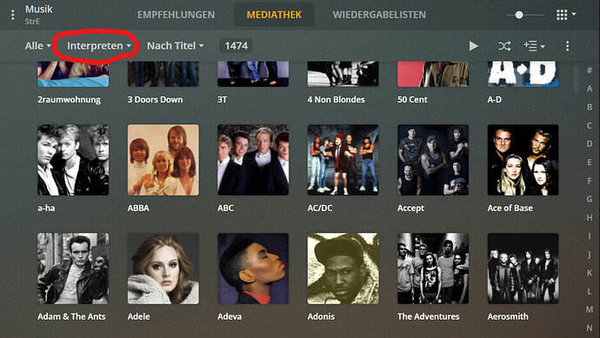Screen dimensions: 600x338
Task: Open the AC/DC artist name link
Action: 320,208
